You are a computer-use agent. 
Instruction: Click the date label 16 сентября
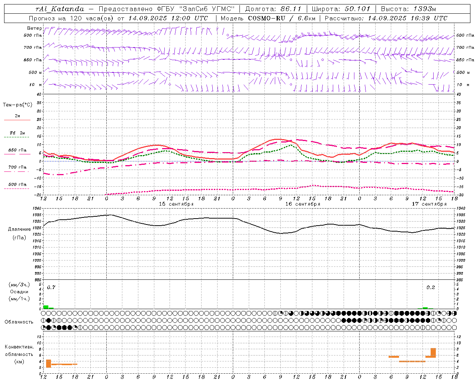pos(303,204)
